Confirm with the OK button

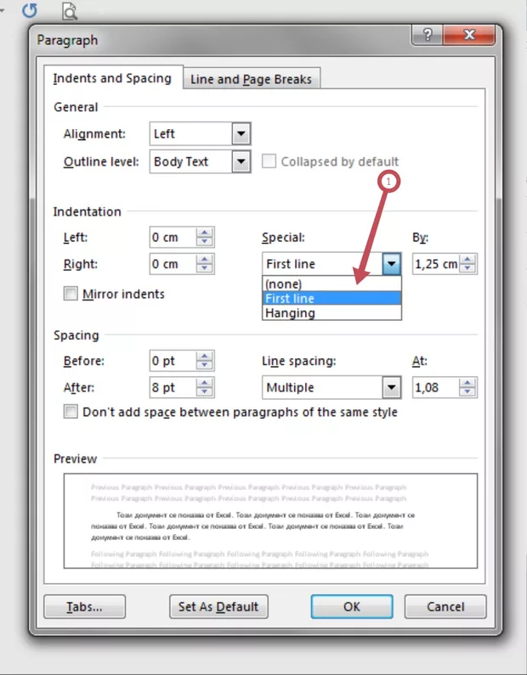352,606
